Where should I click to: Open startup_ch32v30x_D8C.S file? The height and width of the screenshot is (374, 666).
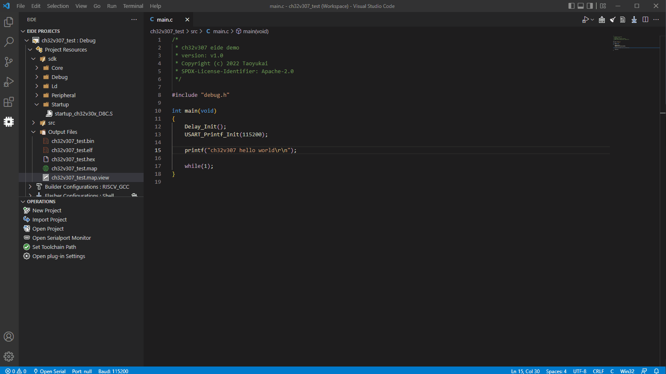tap(81, 113)
